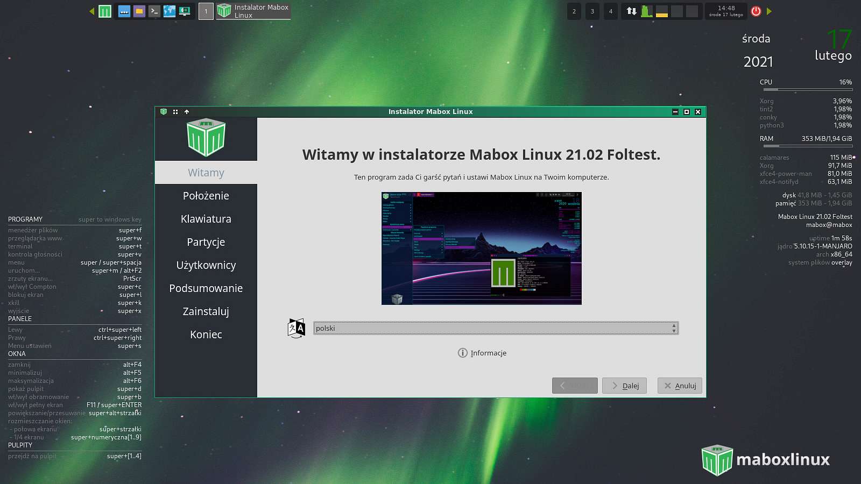Select the Koniec step
Screen dimensions: 861x484
(206, 334)
